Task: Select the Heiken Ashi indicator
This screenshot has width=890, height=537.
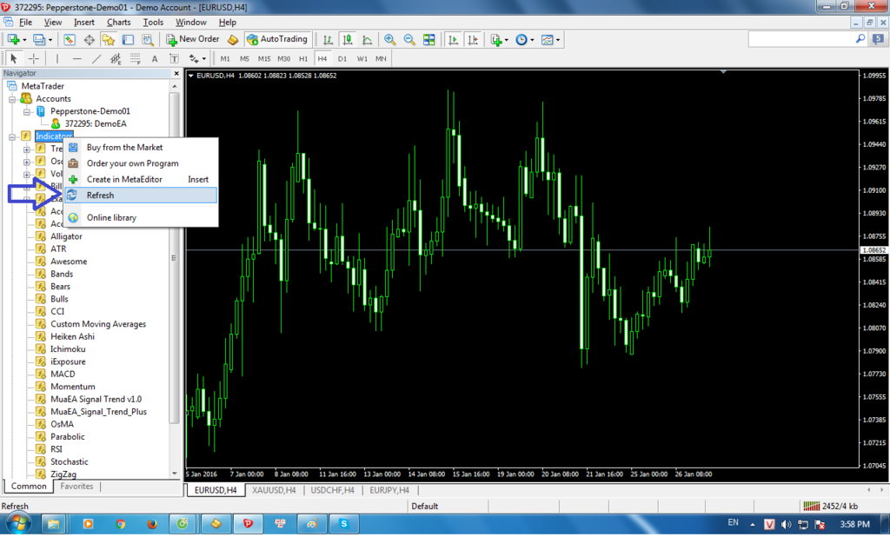Action: tap(73, 336)
